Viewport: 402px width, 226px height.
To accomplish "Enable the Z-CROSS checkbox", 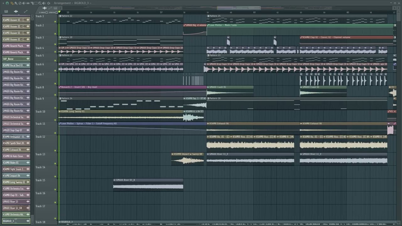I will point(46,12).
